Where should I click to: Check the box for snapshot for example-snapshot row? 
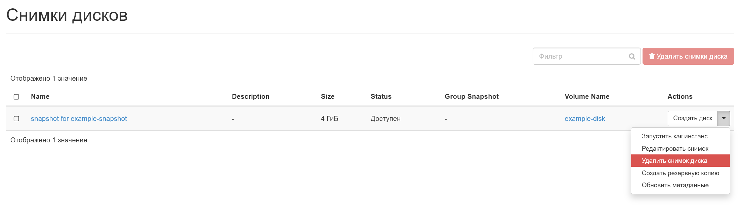[x=16, y=119]
